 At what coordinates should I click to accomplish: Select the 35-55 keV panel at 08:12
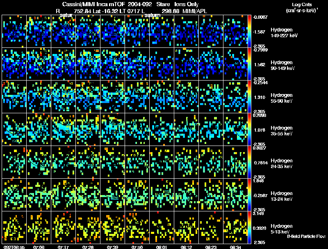pos(187,130)
